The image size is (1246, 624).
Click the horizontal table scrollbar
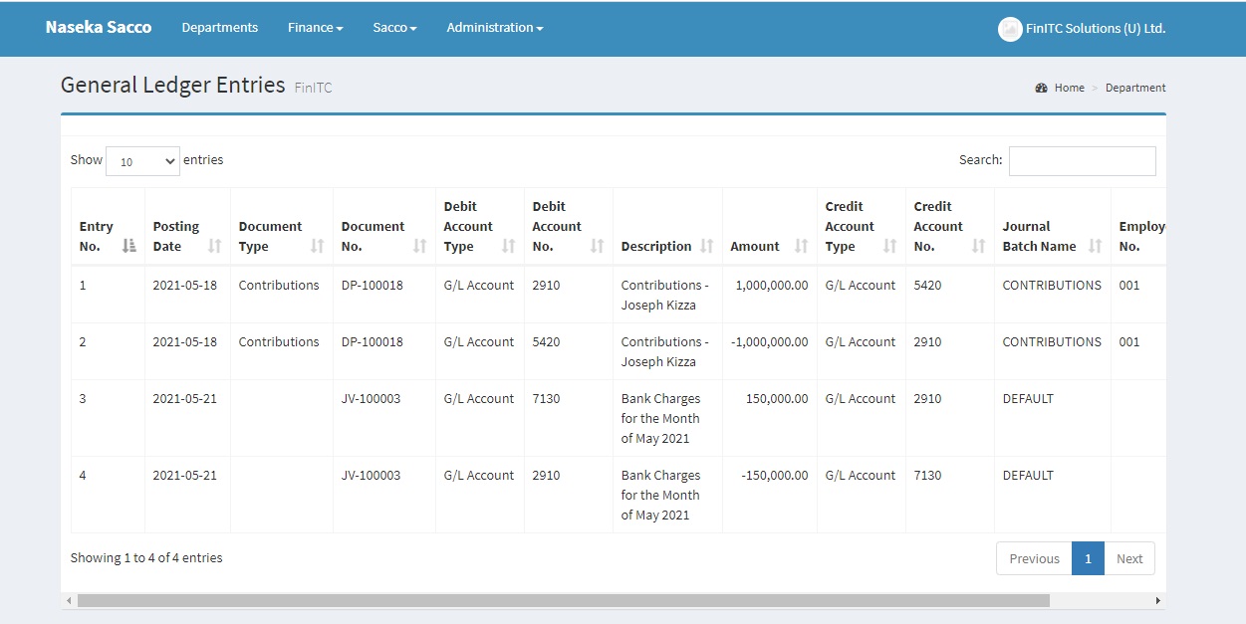coord(563,601)
